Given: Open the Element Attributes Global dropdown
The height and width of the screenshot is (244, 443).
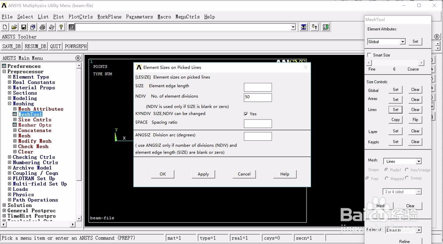Looking at the screenshot, I should pyautogui.click(x=402, y=42).
